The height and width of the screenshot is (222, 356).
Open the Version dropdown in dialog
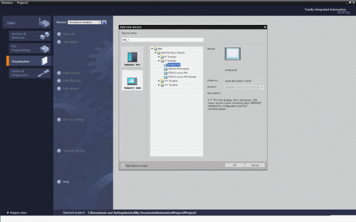click(x=262, y=88)
